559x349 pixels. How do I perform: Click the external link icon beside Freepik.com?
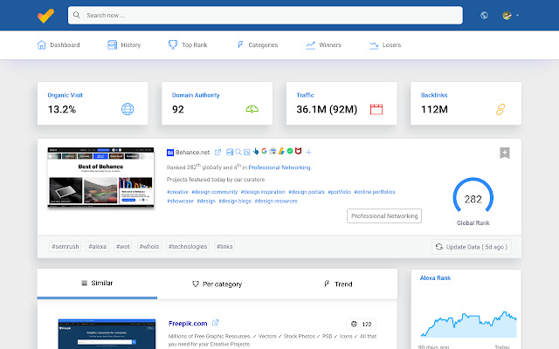[216, 323]
